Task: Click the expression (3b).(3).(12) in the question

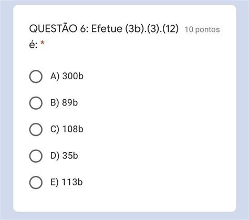Action: (152, 29)
